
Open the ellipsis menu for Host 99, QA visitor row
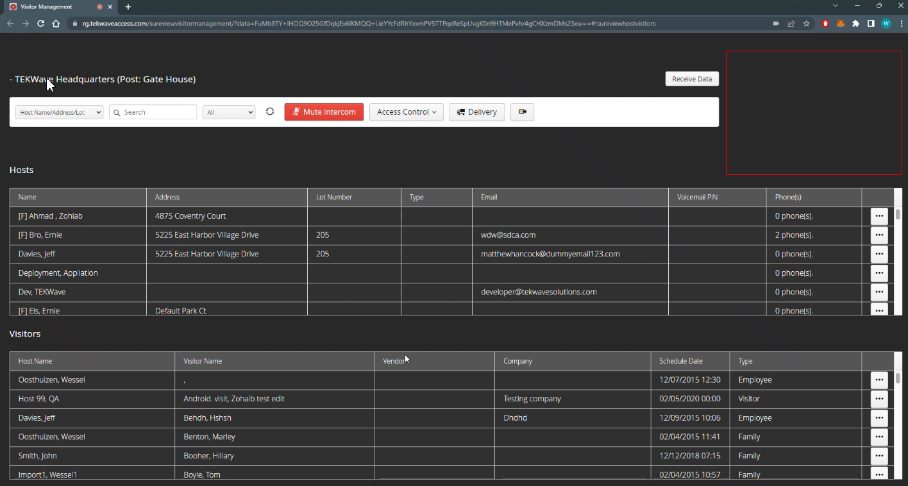879,399
